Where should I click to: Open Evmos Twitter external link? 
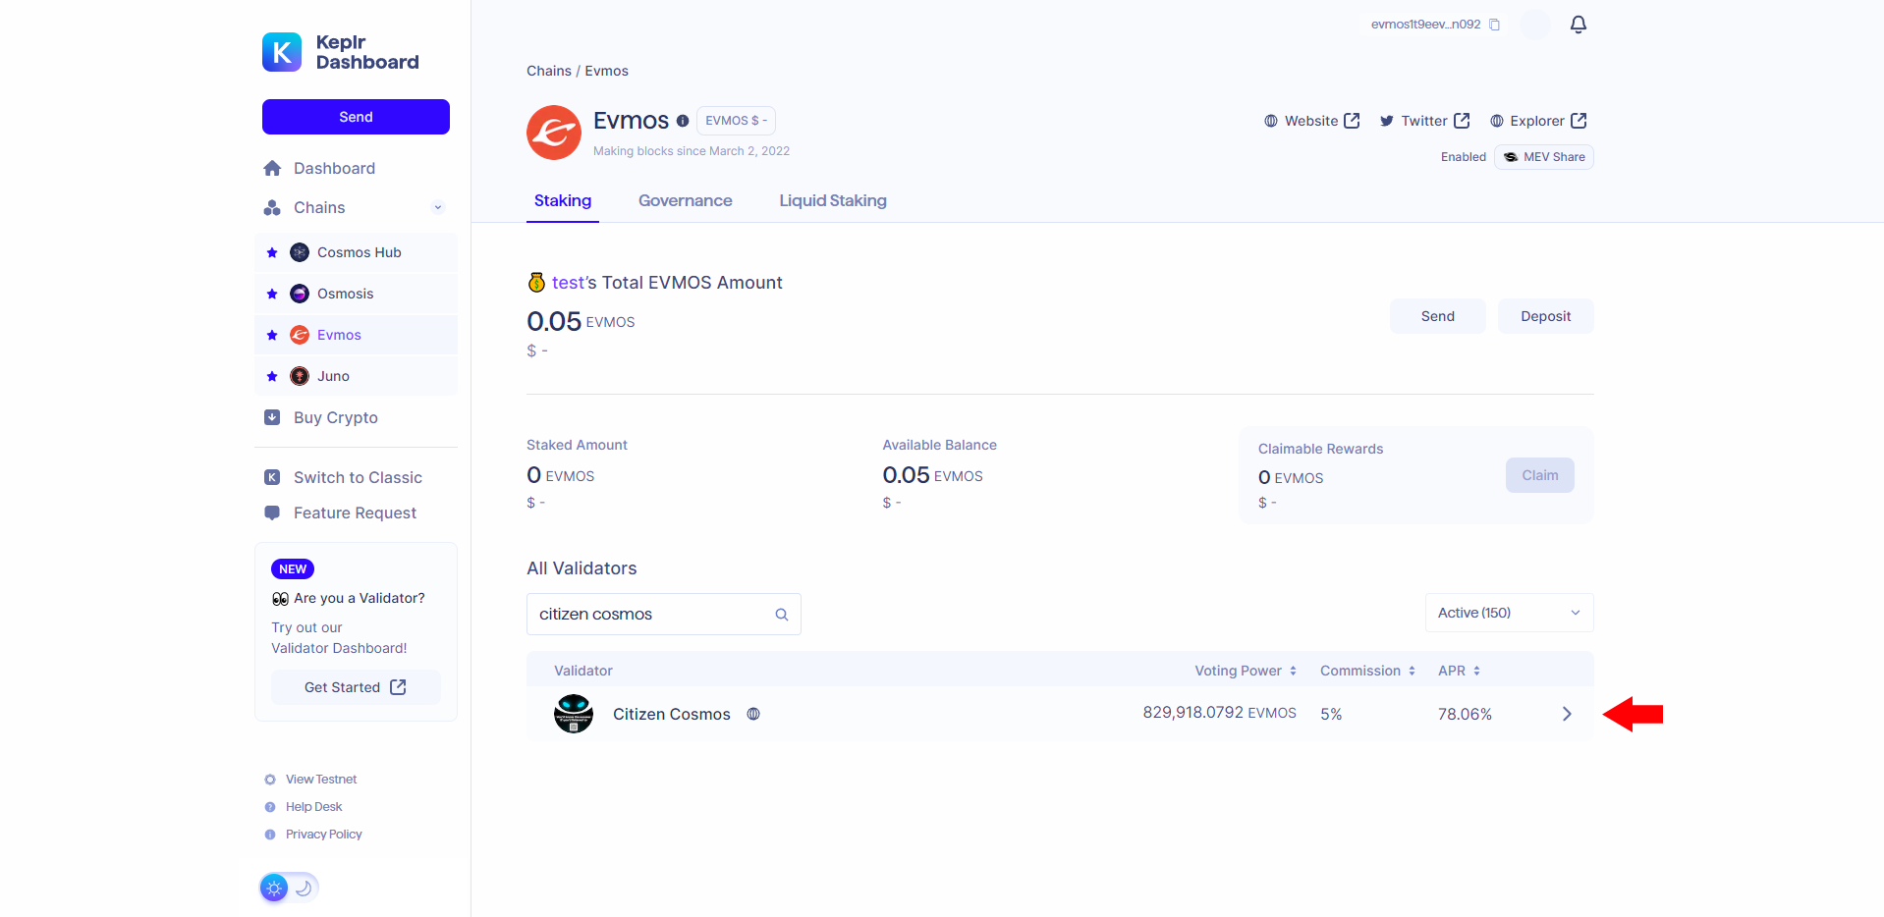[x=1424, y=121]
